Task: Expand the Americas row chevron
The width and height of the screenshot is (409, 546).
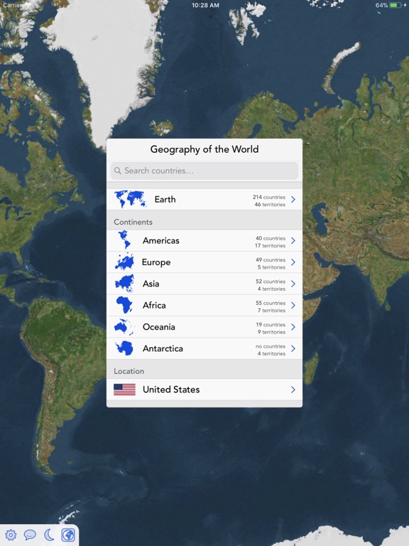Action: point(293,240)
